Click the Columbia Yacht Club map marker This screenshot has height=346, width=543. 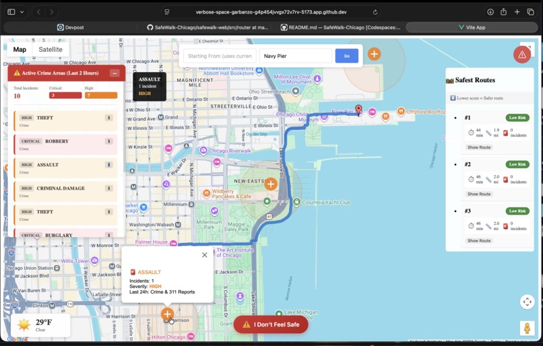pyautogui.click(x=297, y=202)
